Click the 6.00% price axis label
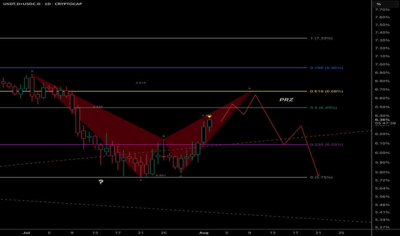Screen dimensions: 400x236 coord(382,153)
